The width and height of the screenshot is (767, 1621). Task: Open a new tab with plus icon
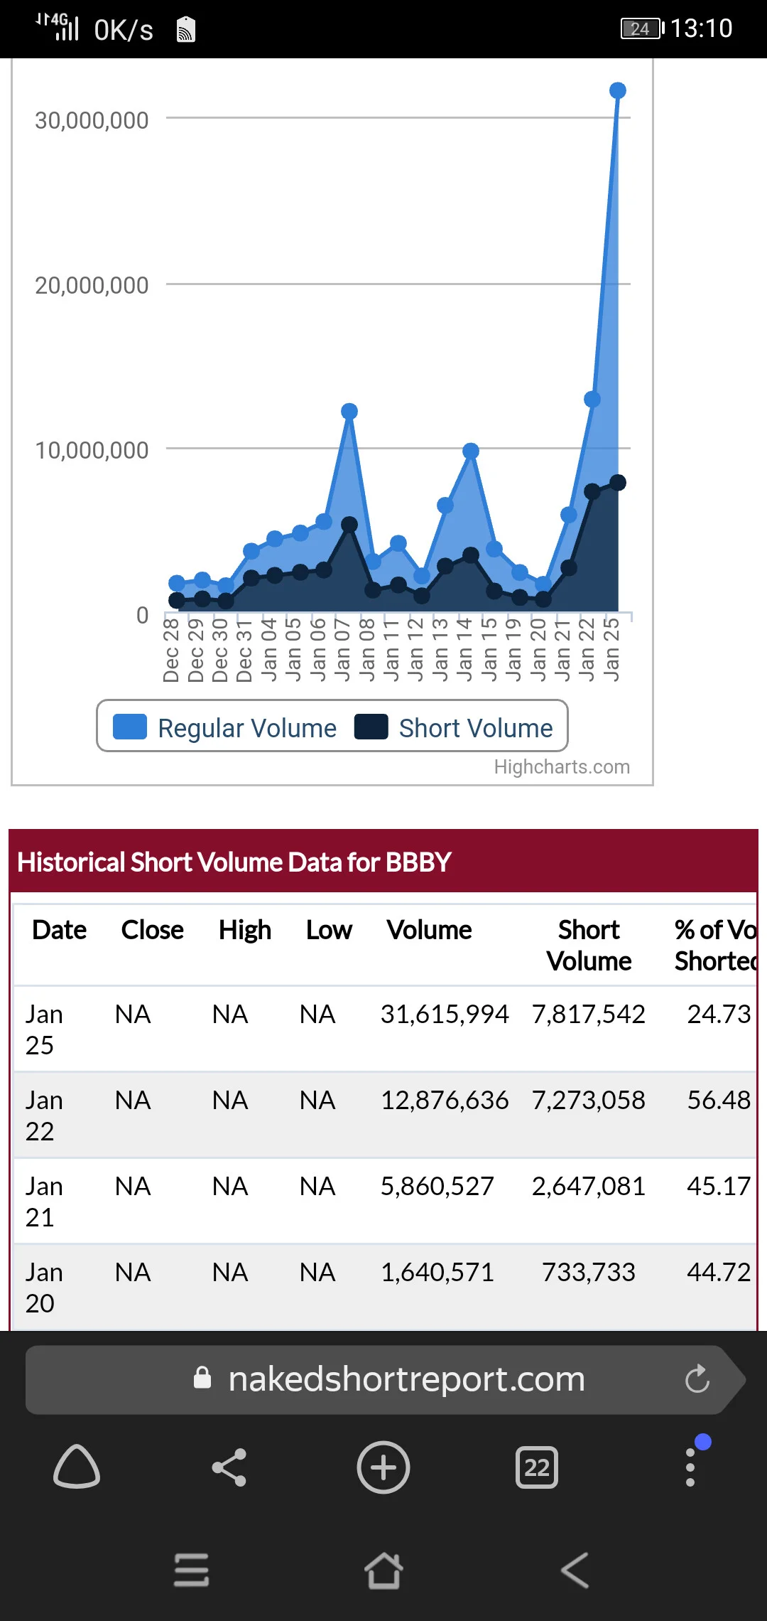pos(383,1467)
